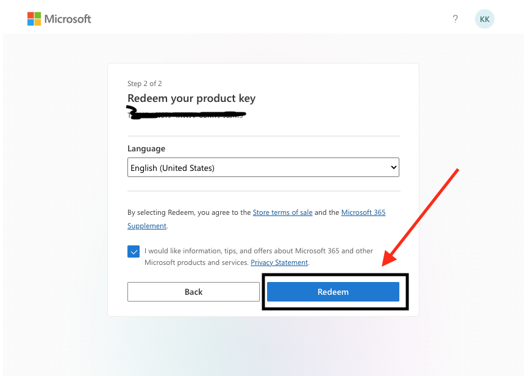Click the Back and Redeem button row area
Screen dimensions: 528x376
click(263, 292)
